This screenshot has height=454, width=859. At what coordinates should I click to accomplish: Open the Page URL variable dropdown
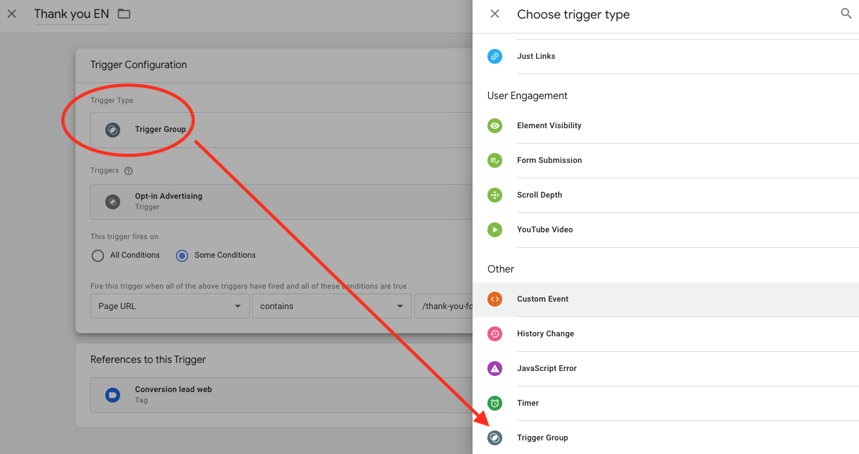[x=169, y=306]
